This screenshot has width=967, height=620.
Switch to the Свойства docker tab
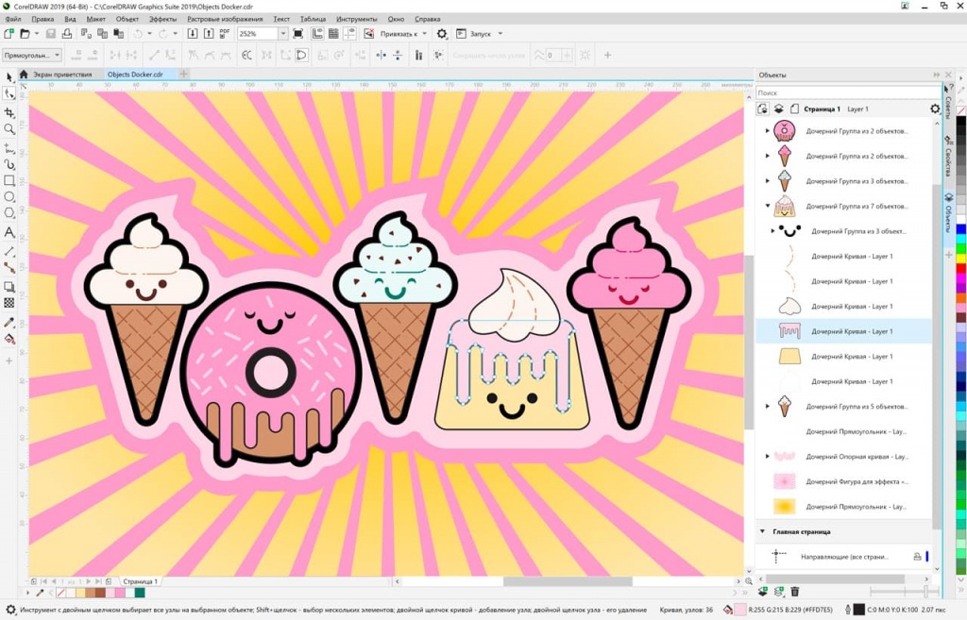click(x=948, y=159)
